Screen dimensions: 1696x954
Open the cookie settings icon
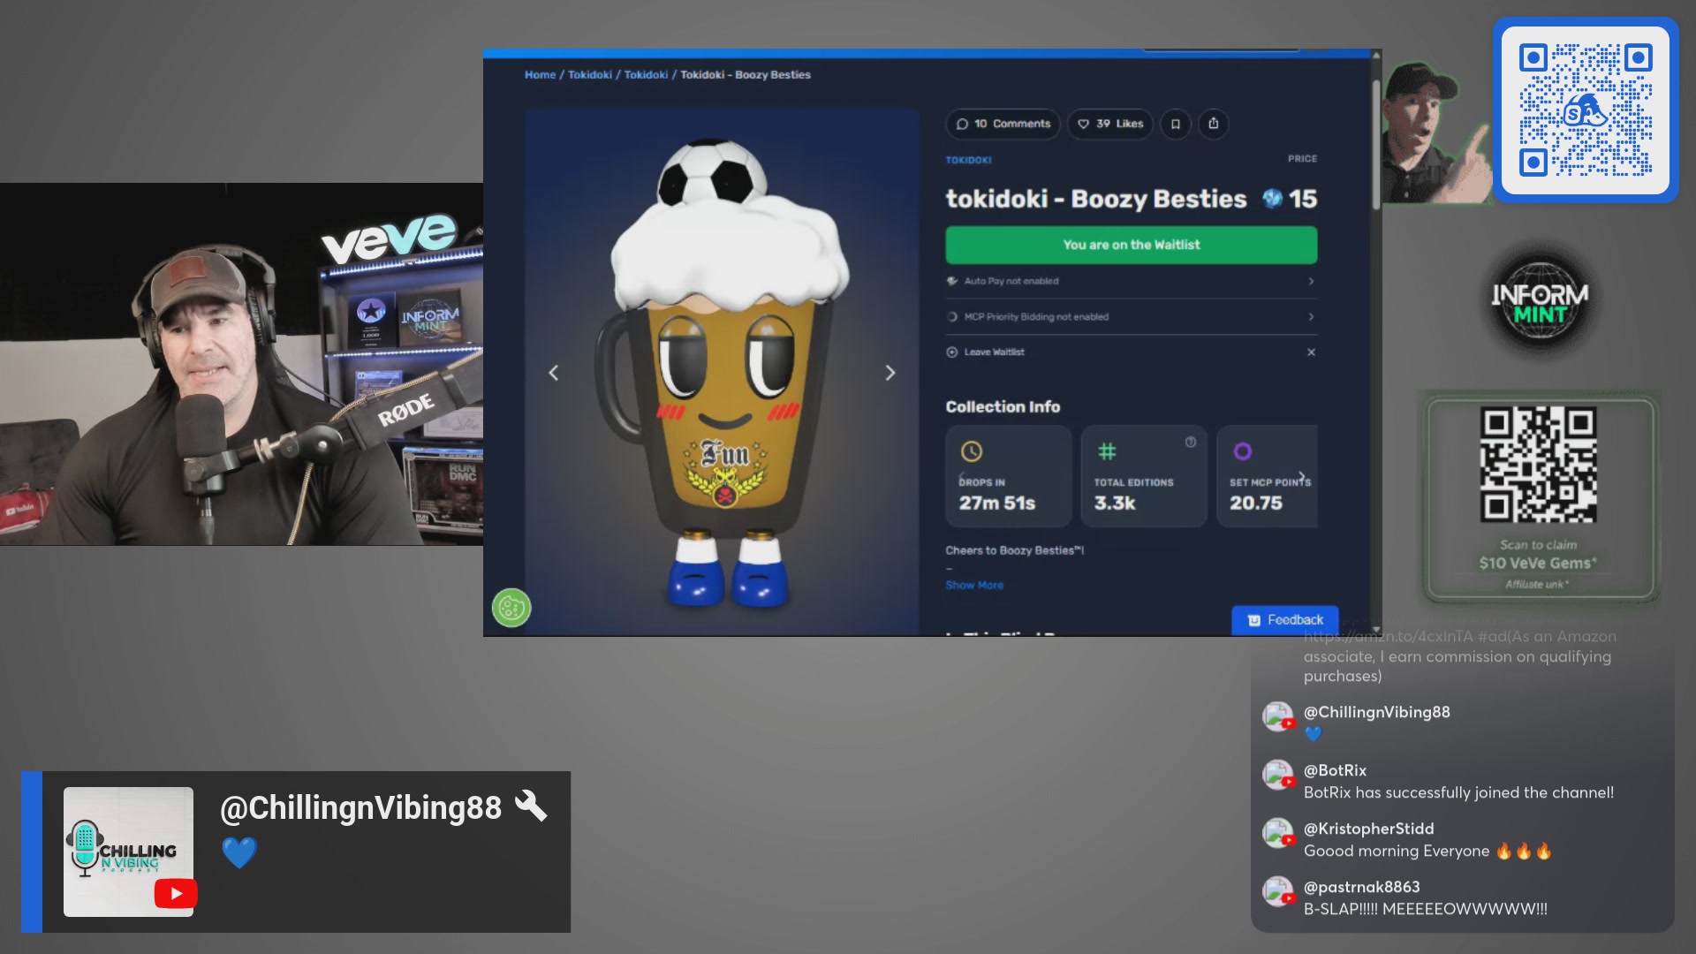pyautogui.click(x=511, y=608)
